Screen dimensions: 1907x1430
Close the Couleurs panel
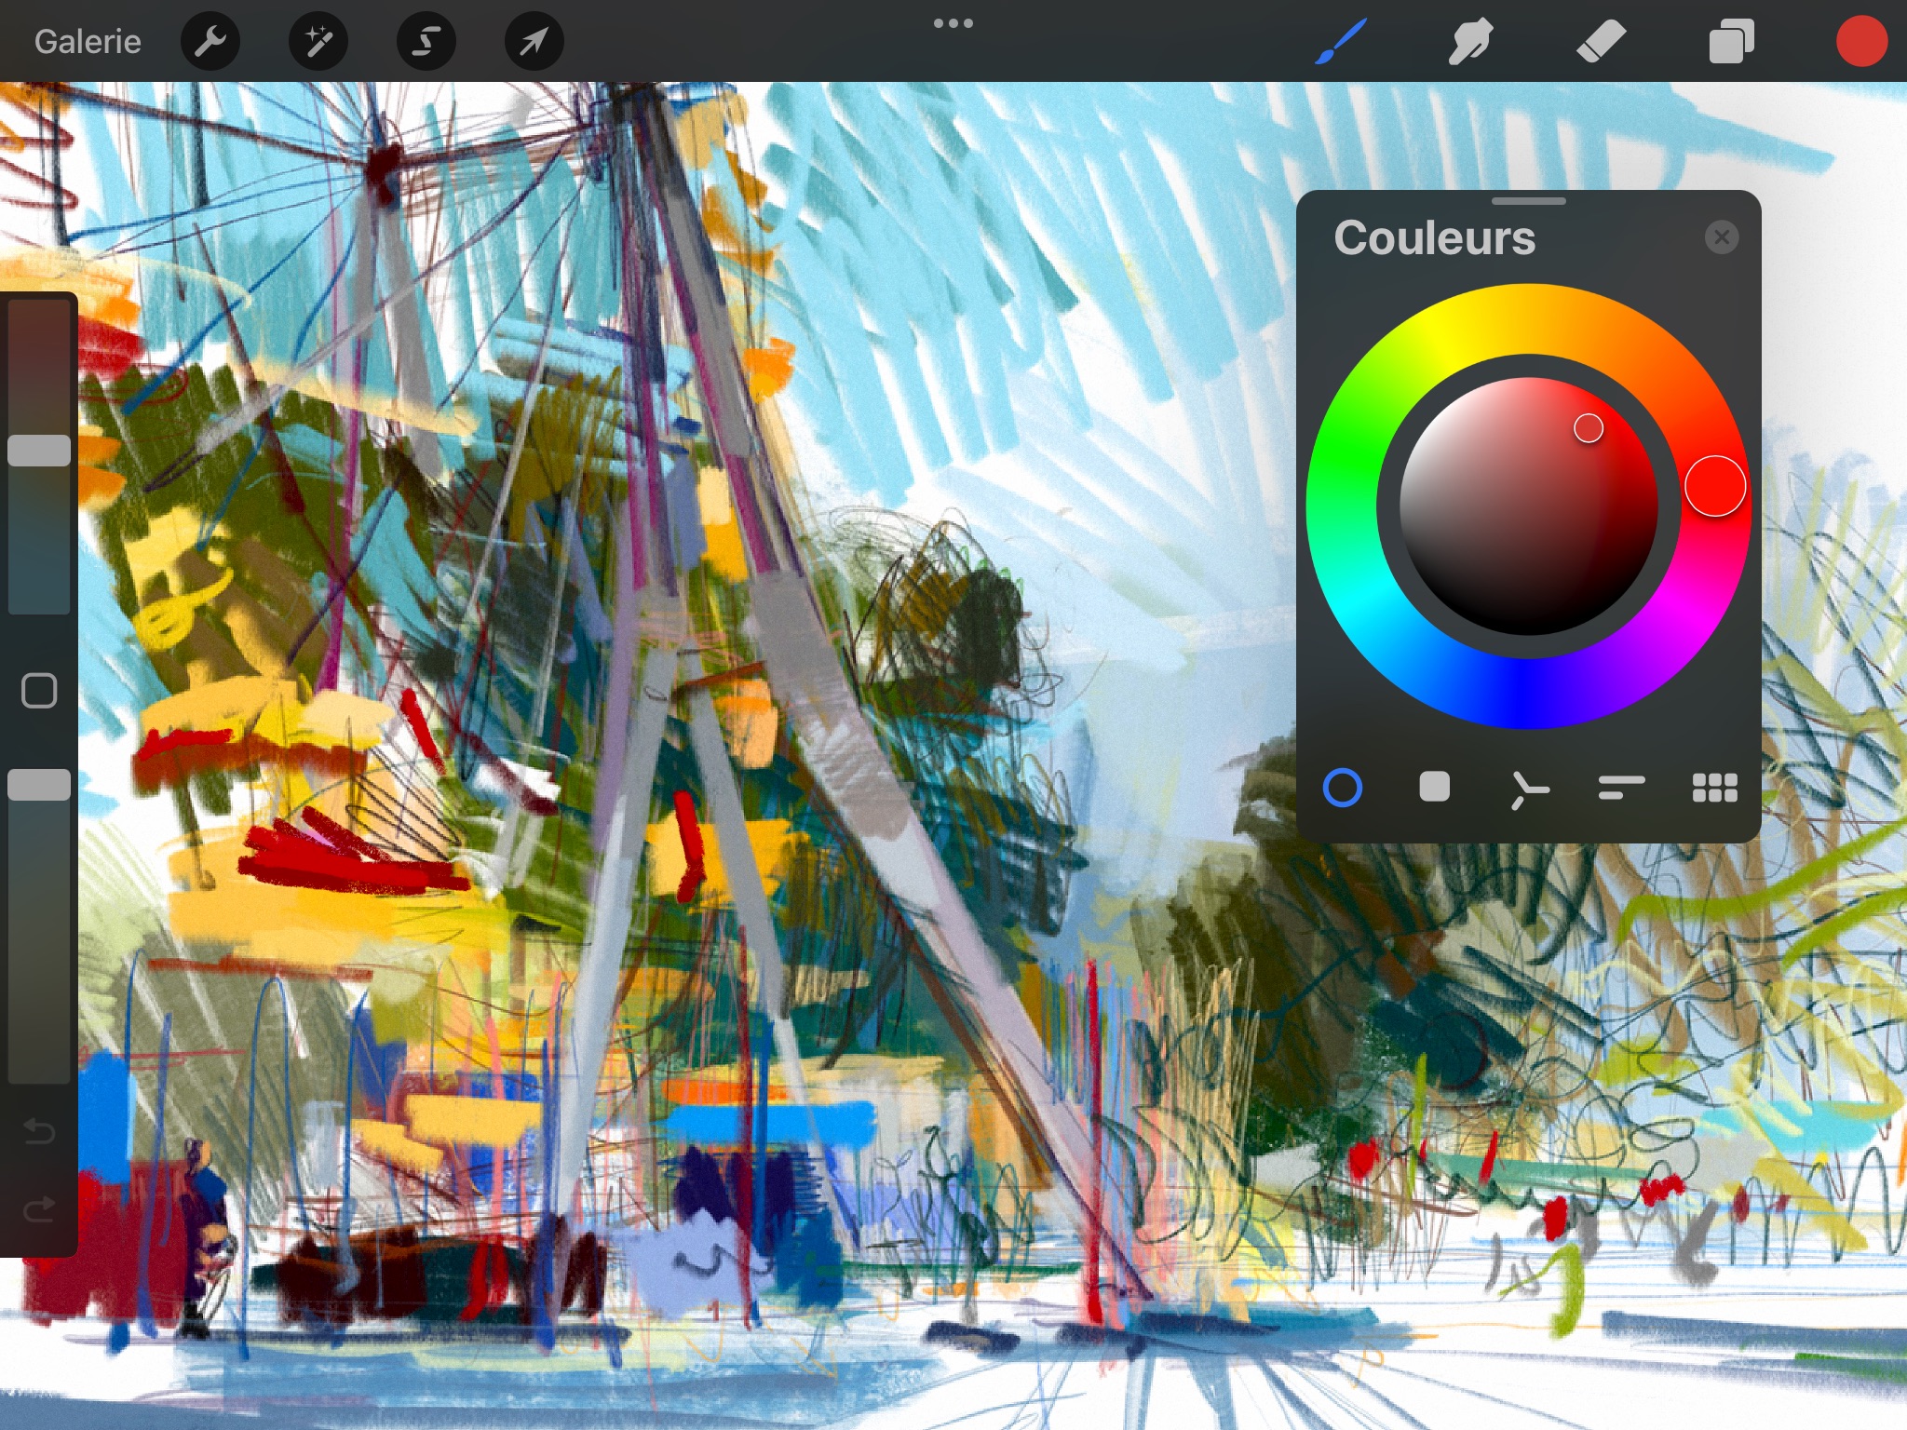click(1722, 238)
